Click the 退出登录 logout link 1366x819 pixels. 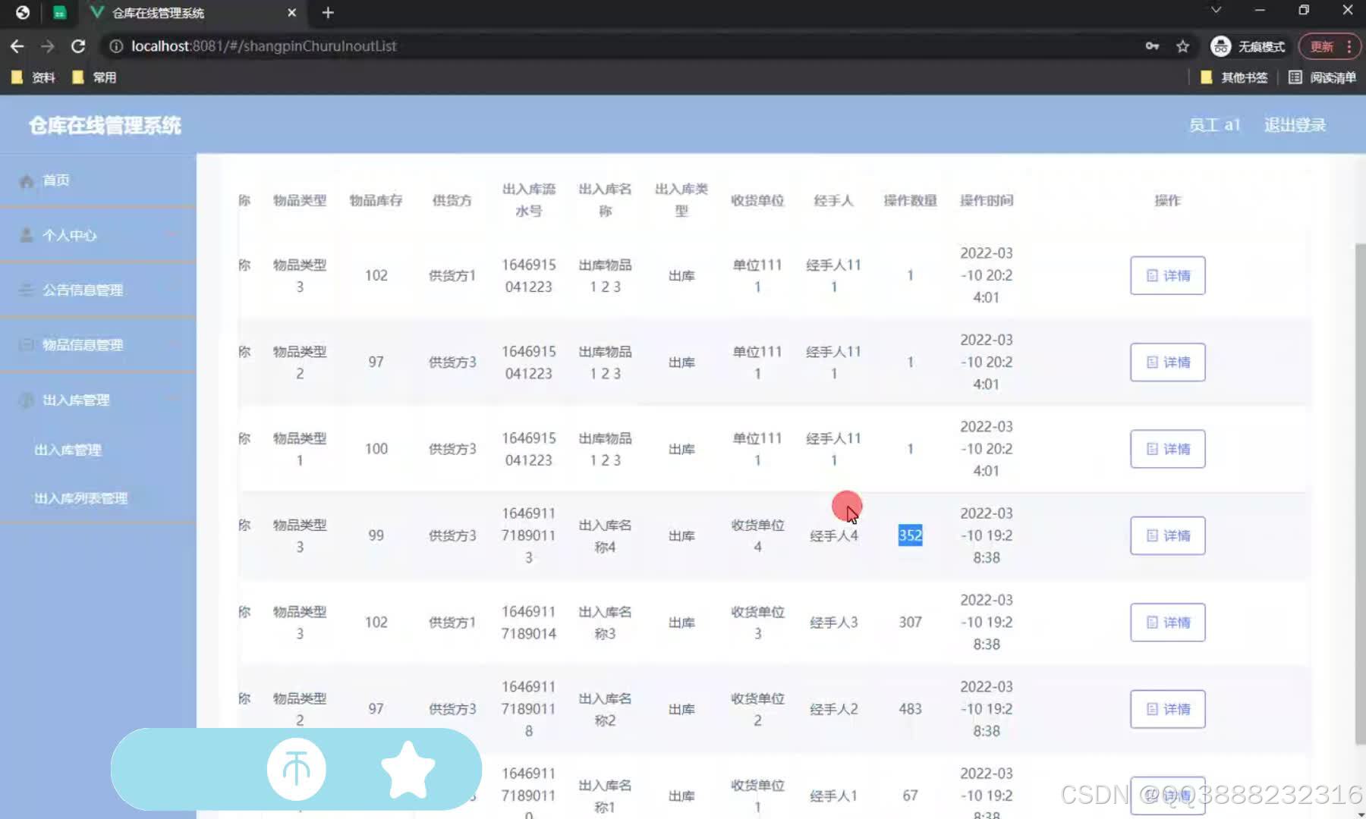click(1295, 124)
